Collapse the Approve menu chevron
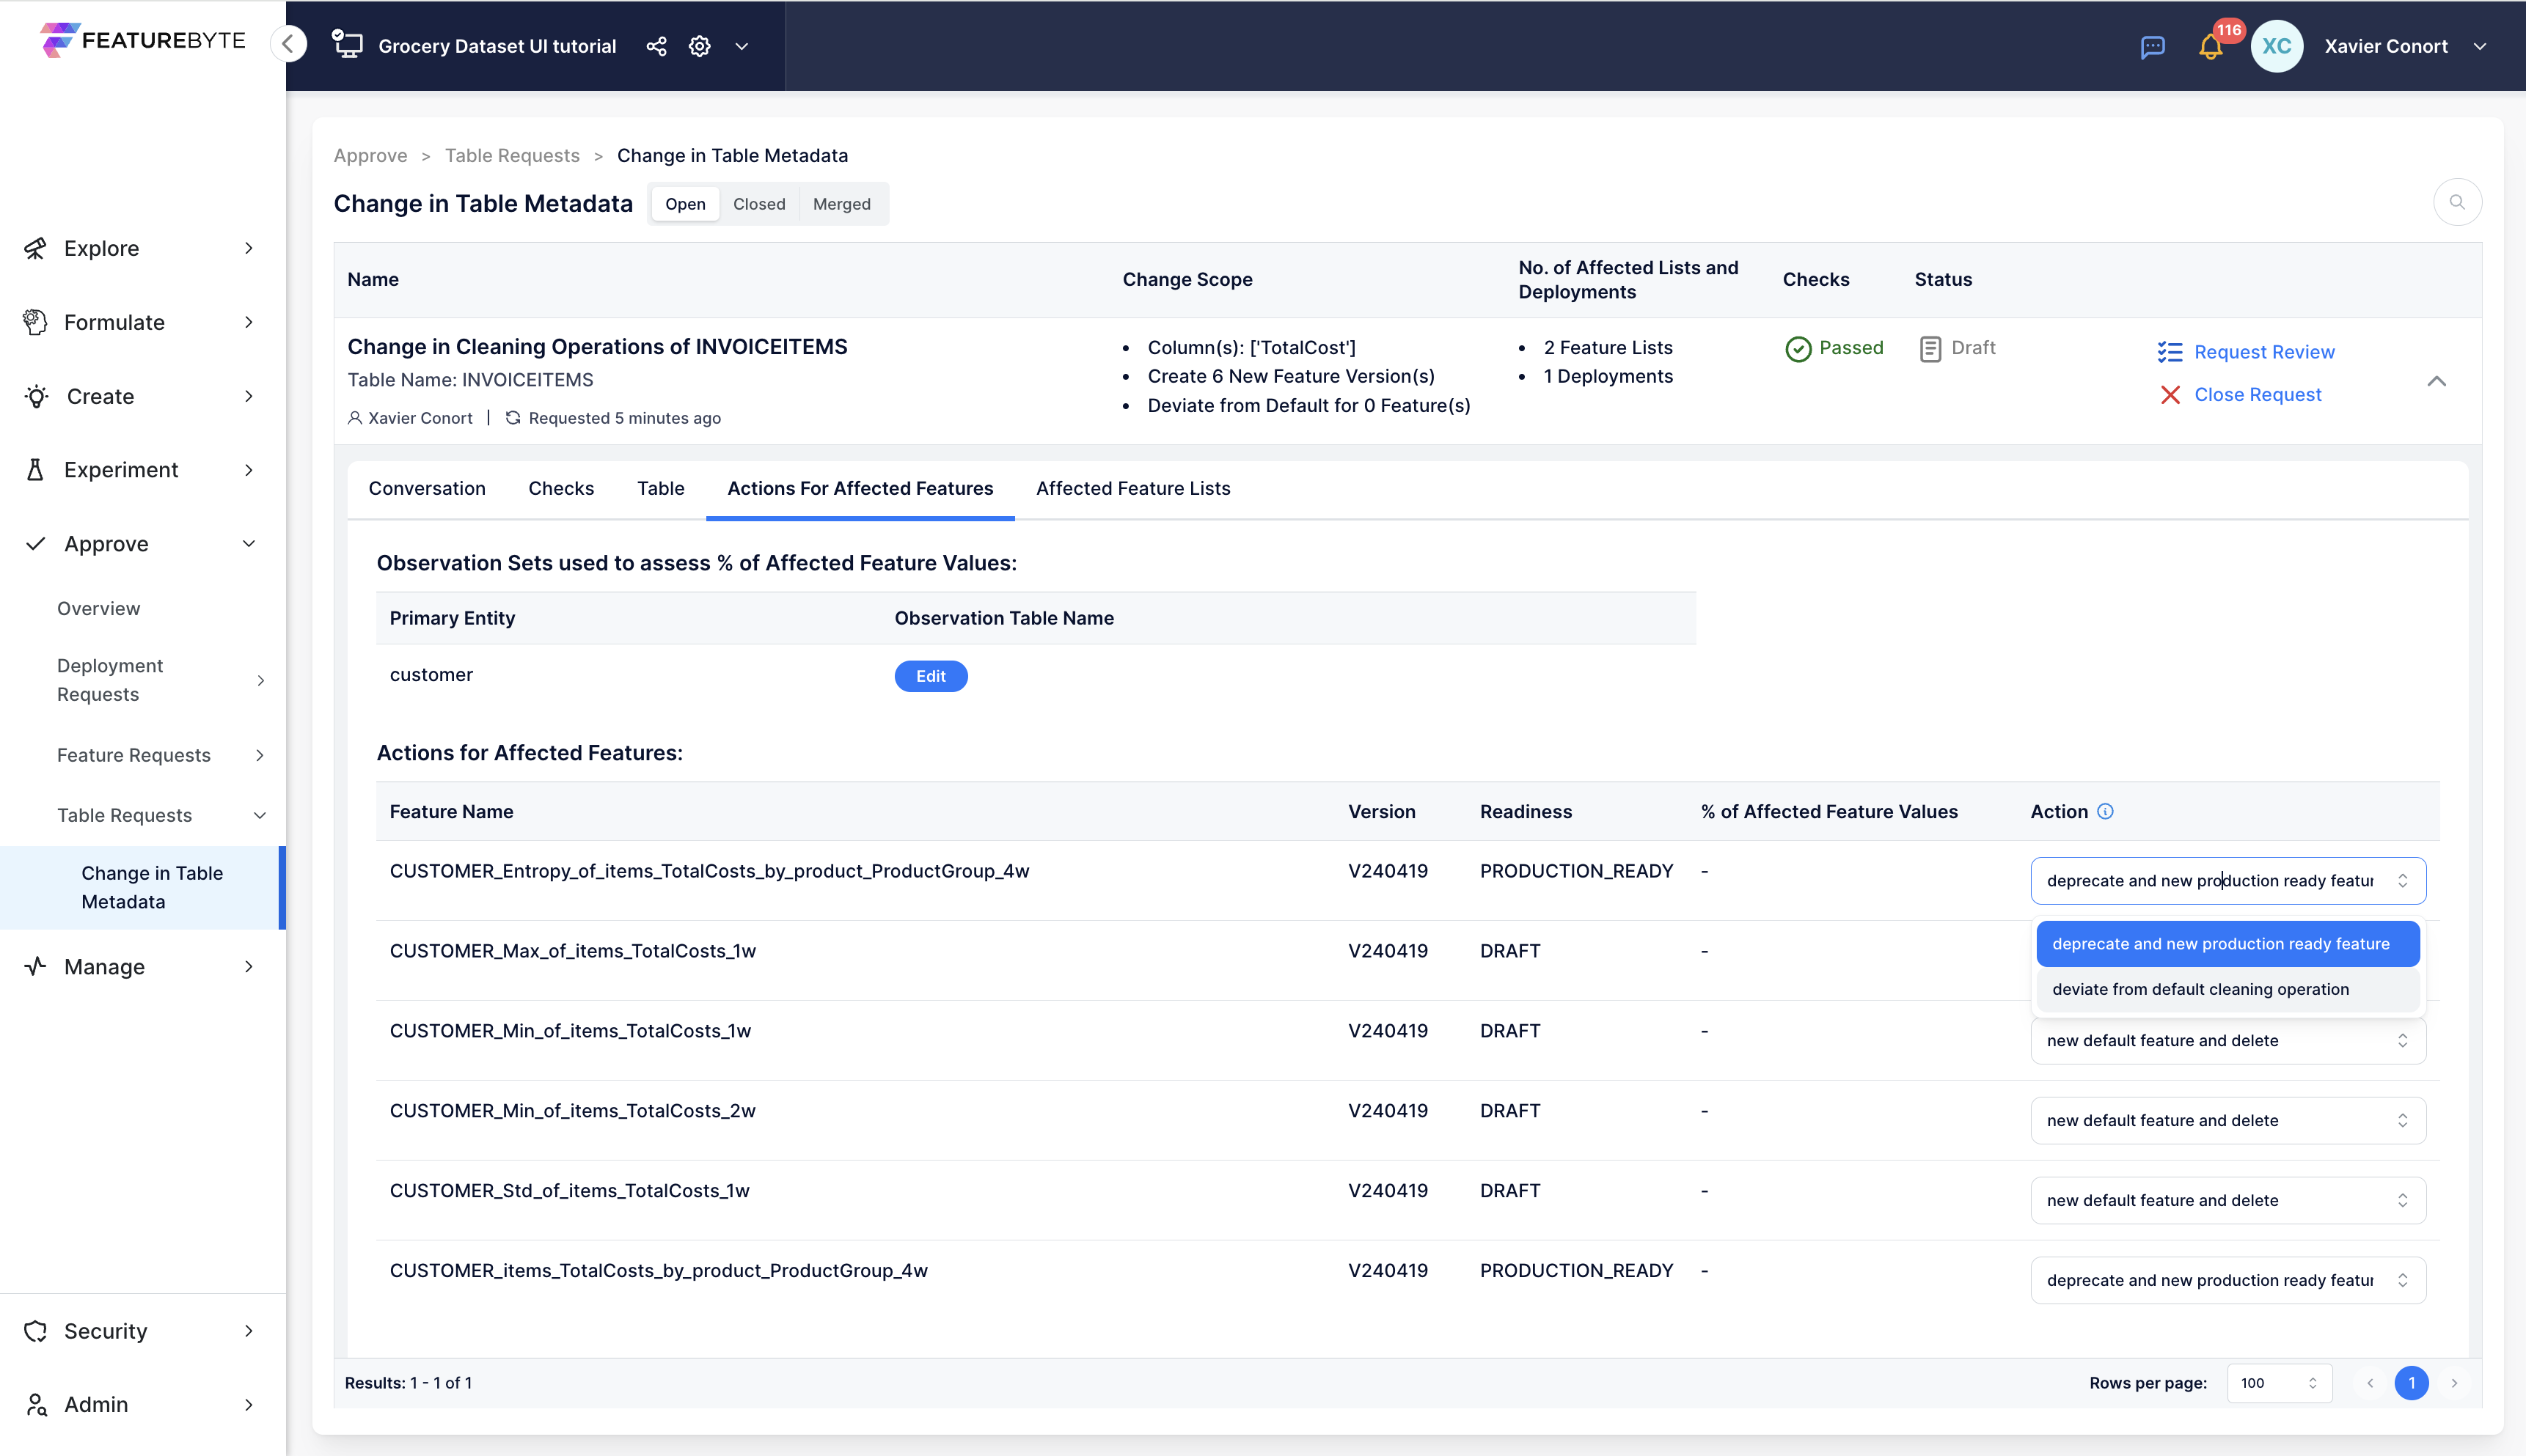The image size is (2526, 1456). point(249,544)
